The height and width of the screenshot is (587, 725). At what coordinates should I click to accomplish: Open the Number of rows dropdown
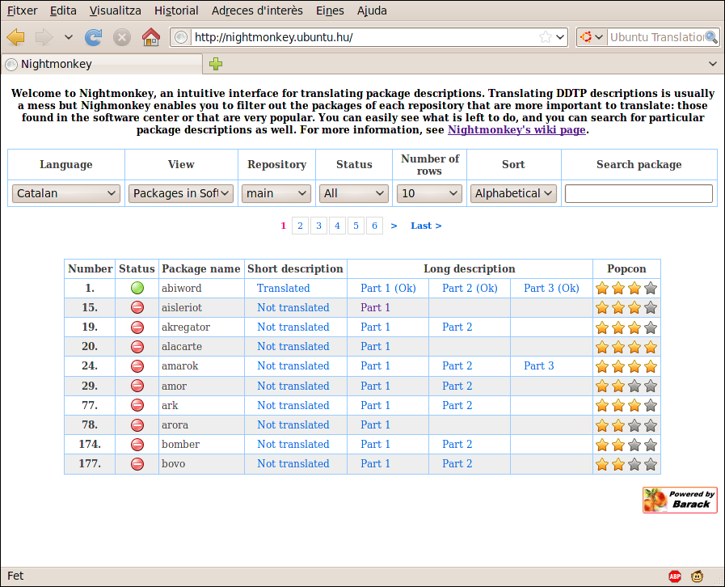pyautogui.click(x=429, y=193)
